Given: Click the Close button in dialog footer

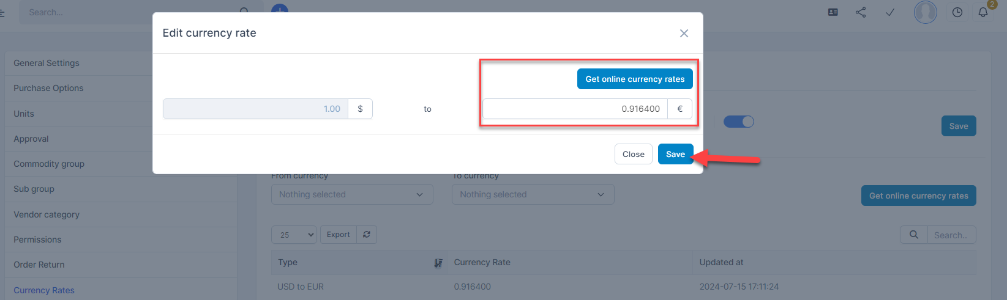Looking at the screenshot, I should coord(633,154).
